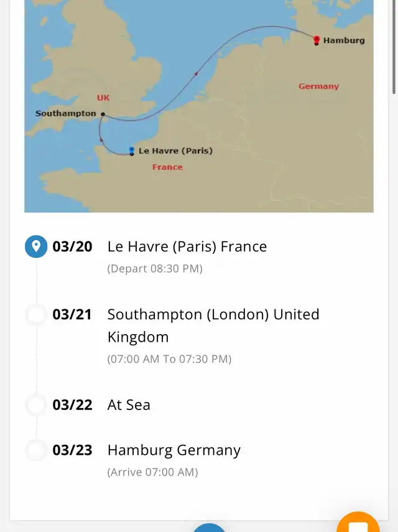Click the blue location icon beside 03/20
This screenshot has width=398, height=532.
click(x=36, y=246)
